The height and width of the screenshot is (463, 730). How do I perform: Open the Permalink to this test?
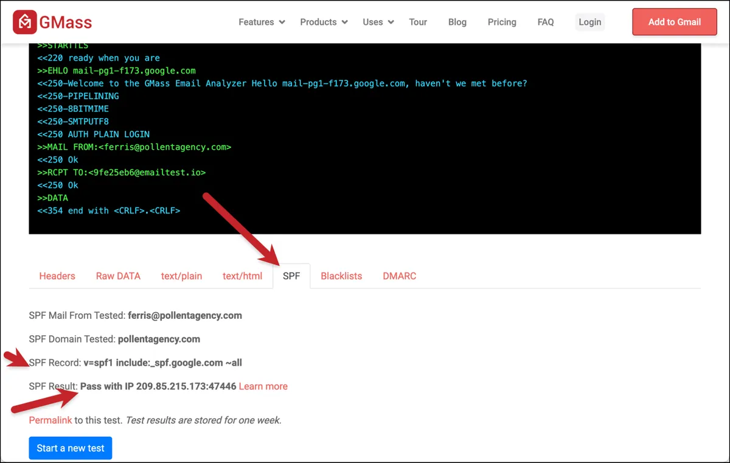(50, 420)
